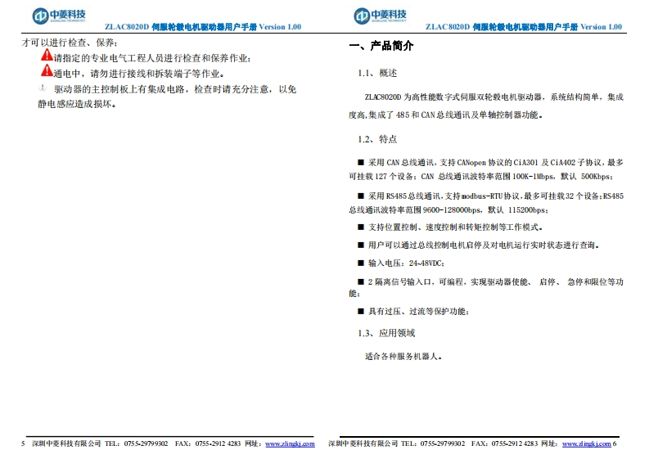
Task: Click the square bullet before 采用 CAN 总线通讯
Action: pos(361,163)
